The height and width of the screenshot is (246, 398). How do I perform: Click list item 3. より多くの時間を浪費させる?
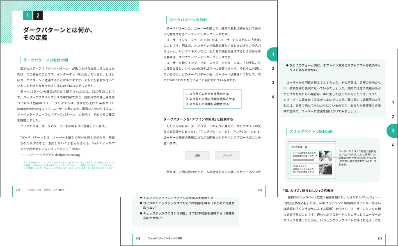tap(207, 104)
